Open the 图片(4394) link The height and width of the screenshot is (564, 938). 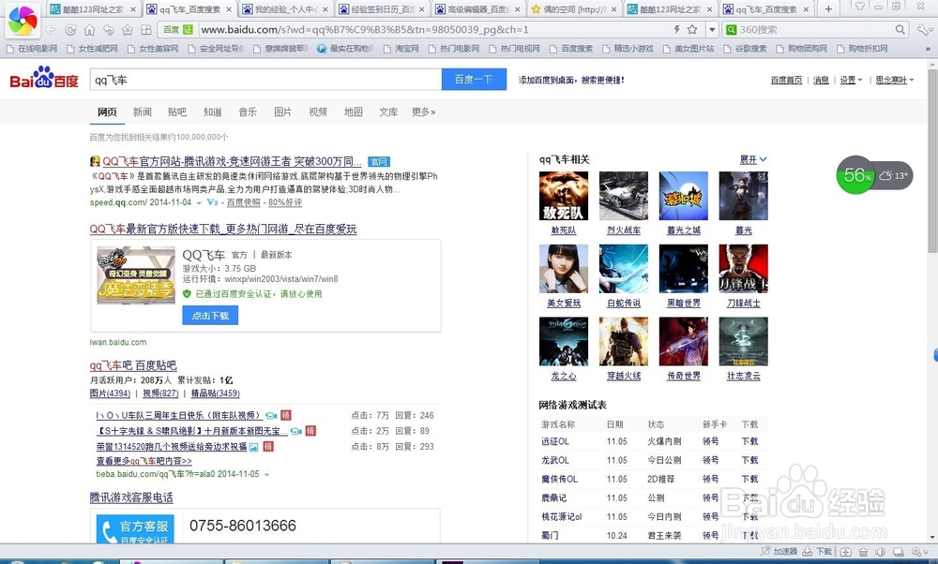[x=110, y=393]
